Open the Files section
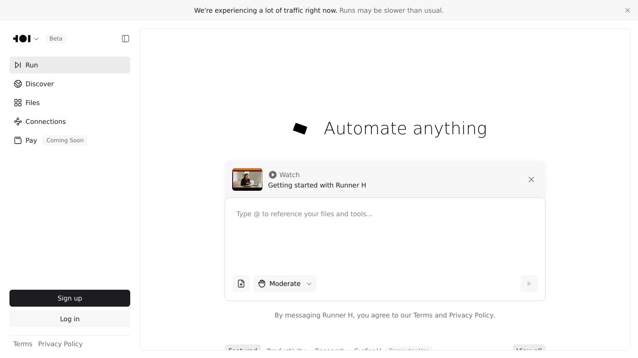The height and width of the screenshot is (358, 638). click(x=33, y=103)
